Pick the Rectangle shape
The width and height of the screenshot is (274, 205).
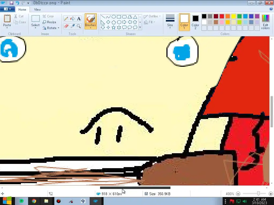pyautogui.click(x=119, y=17)
